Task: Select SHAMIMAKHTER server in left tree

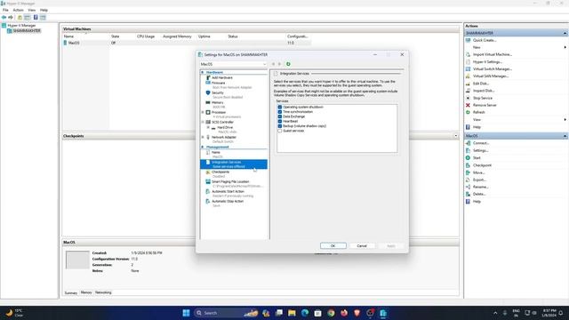Action: click(27, 31)
